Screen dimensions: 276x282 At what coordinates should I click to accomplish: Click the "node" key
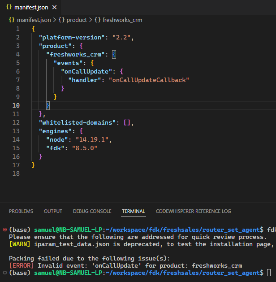(x=57, y=139)
